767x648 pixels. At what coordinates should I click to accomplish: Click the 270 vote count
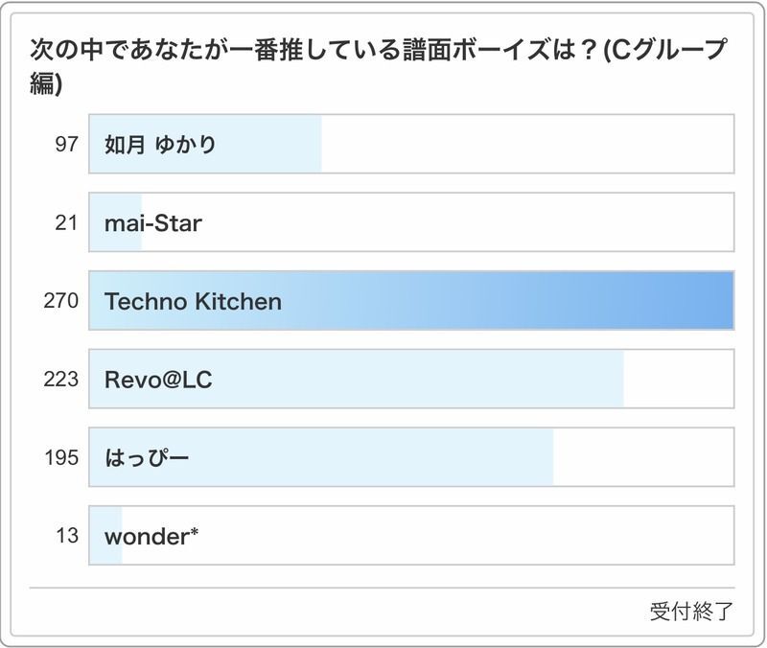(61, 302)
